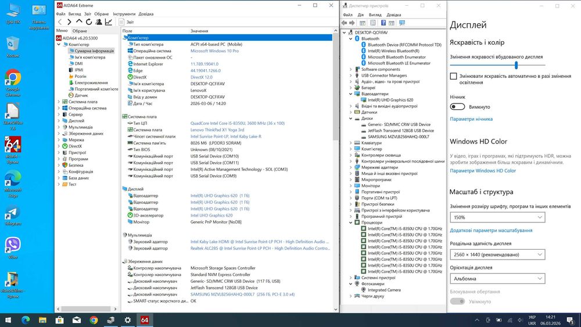Open Параметри нічника link

pyautogui.click(x=471, y=119)
